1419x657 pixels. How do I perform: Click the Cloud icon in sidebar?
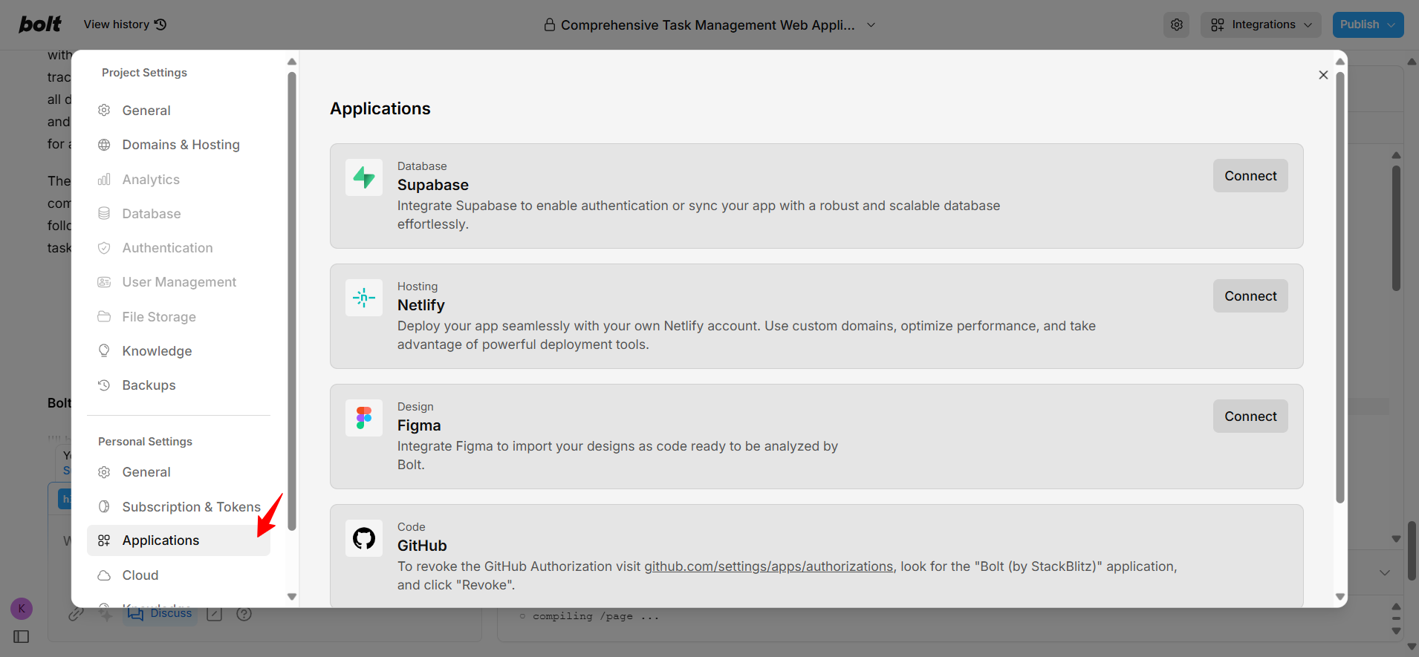pyautogui.click(x=104, y=575)
